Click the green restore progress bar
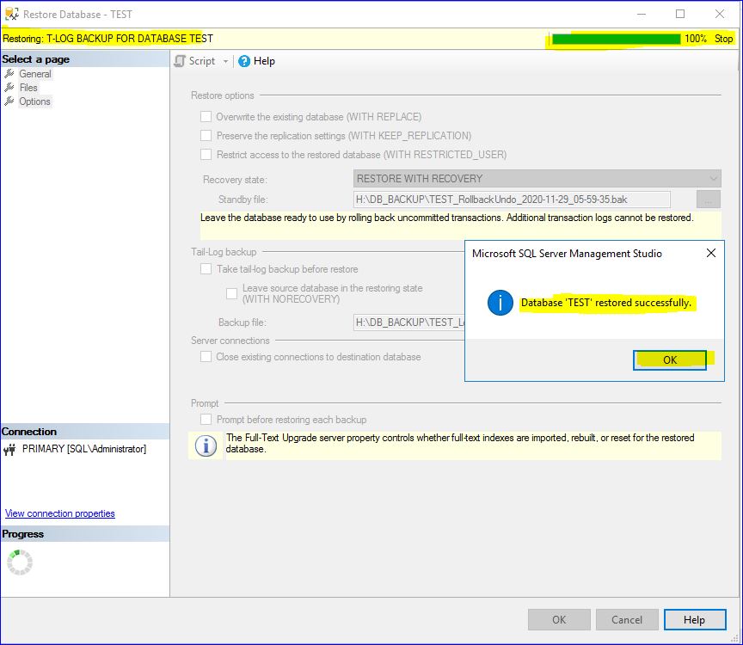 616,39
